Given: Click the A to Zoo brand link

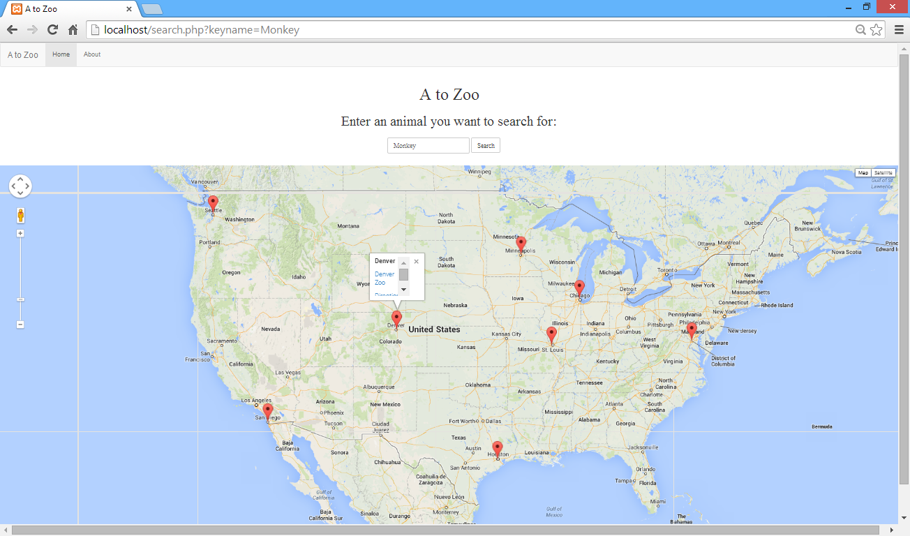Looking at the screenshot, I should [23, 54].
